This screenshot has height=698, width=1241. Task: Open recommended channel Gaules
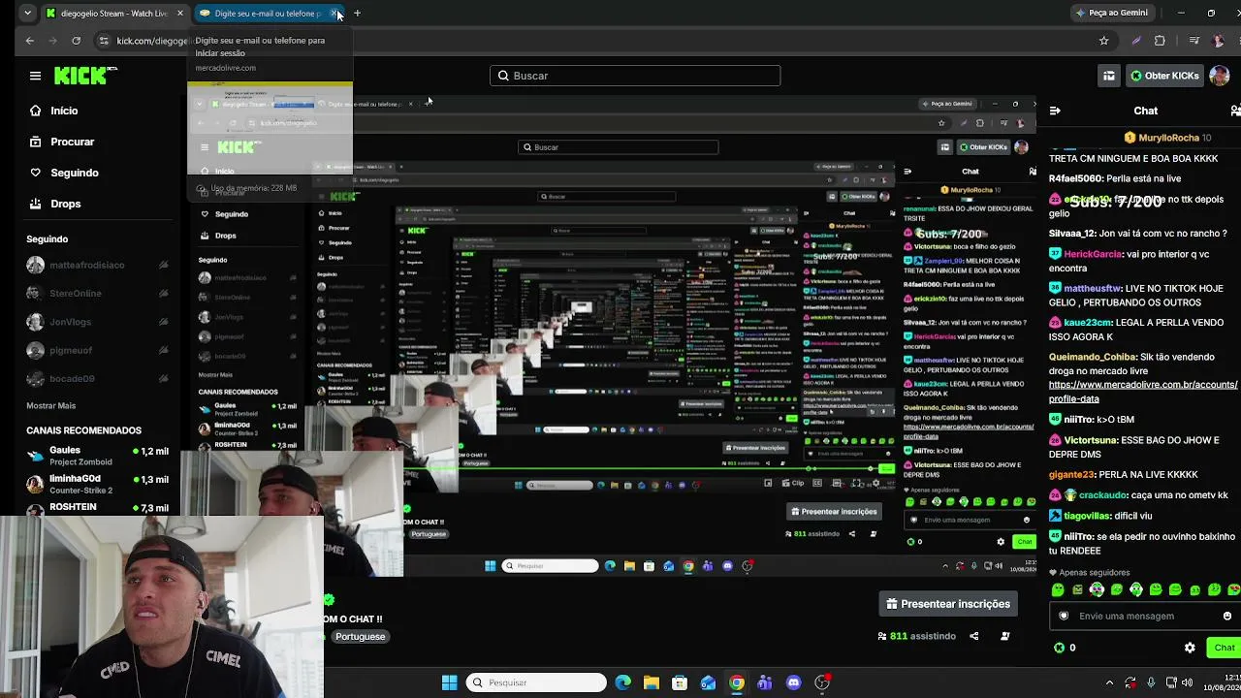point(97,456)
